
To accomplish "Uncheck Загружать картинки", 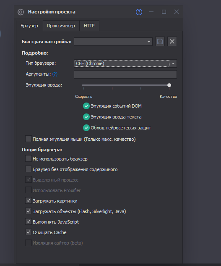I will click(29, 201).
